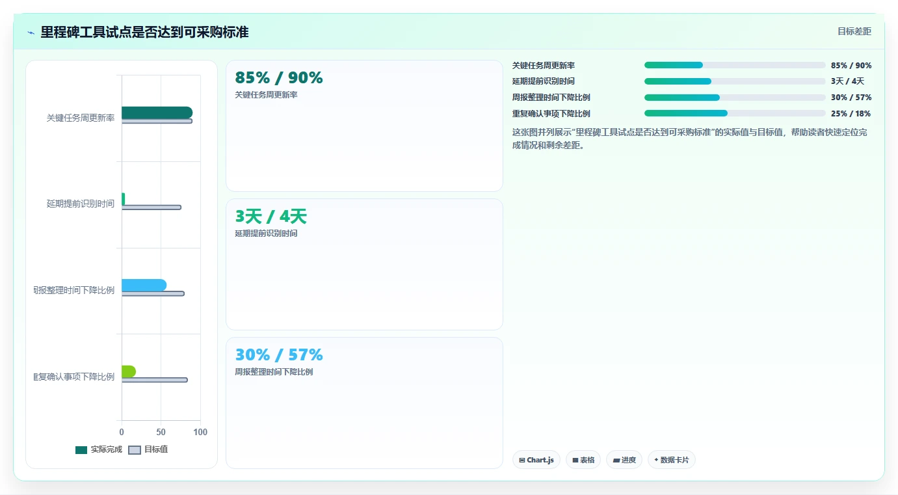Click the 85% / 90% value in progress list

point(851,66)
